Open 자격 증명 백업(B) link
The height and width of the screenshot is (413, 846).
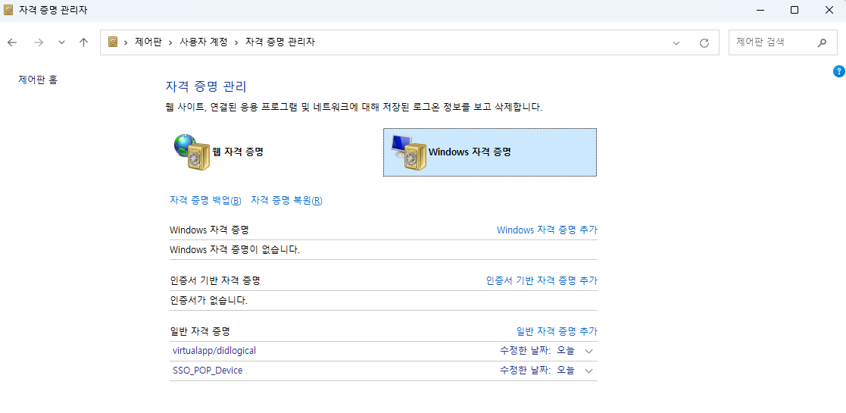pos(206,200)
